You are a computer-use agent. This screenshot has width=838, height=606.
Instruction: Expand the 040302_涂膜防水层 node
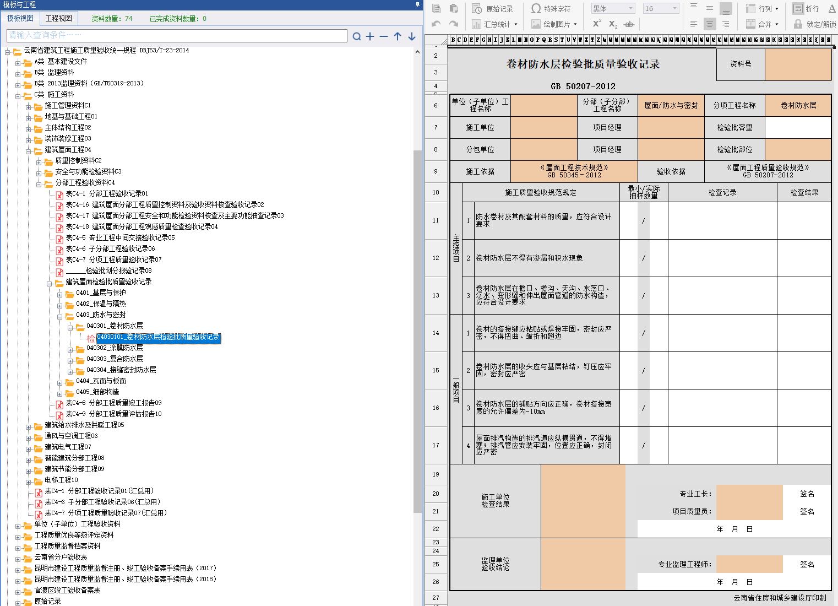(70, 349)
